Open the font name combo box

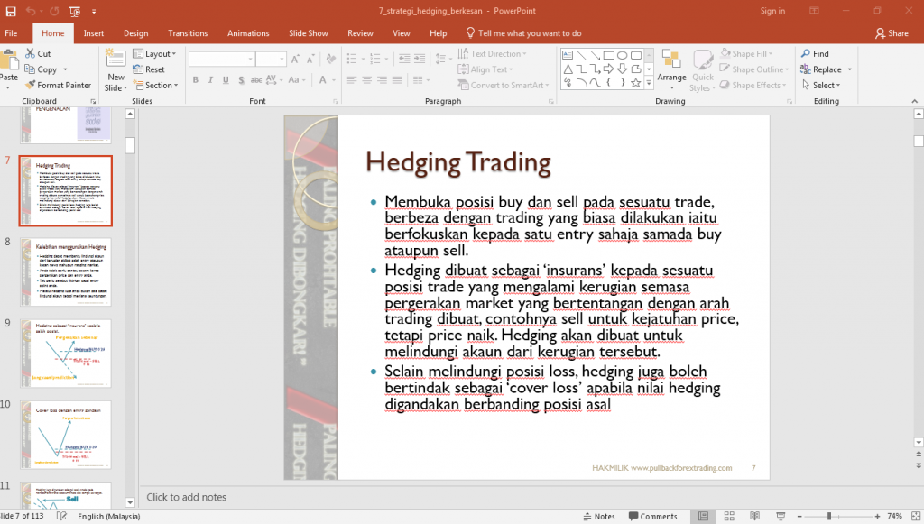point(222,59)
